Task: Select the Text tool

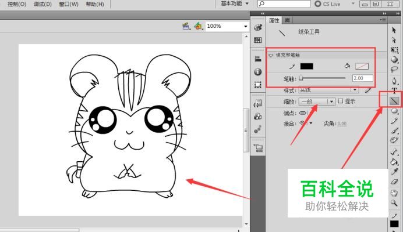Action: pos(394,90)
